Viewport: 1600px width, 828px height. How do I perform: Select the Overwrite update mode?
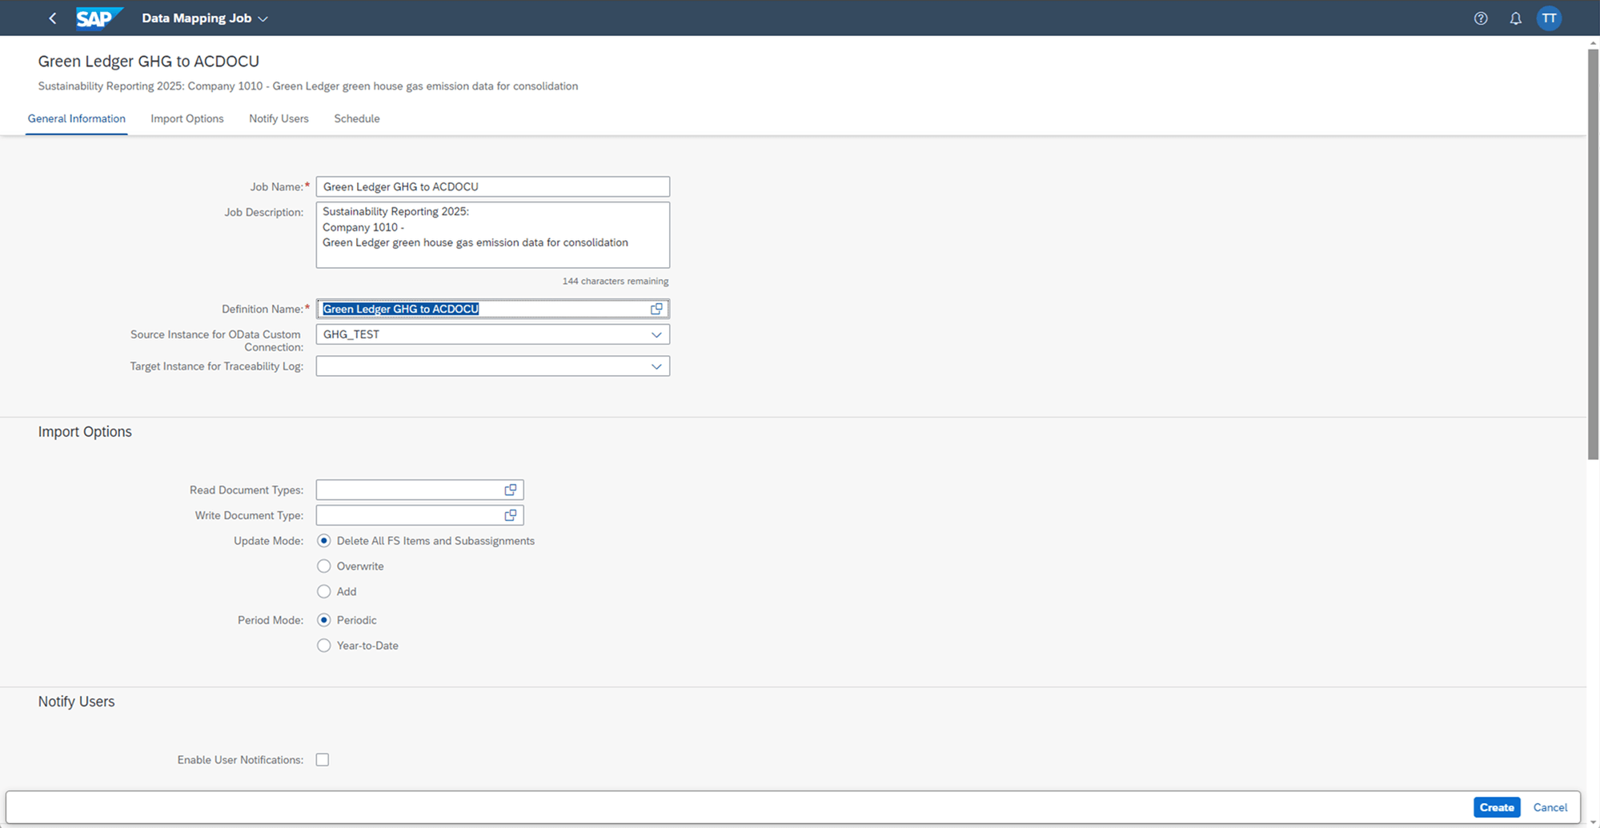click(323, 566)
